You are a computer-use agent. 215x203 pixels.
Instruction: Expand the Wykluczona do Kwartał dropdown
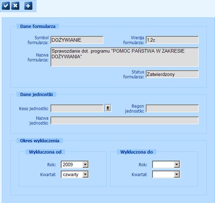[176, 174]
